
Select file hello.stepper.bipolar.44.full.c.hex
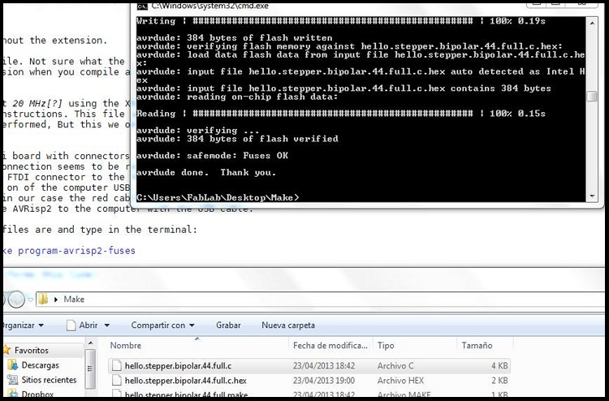pos(309,381)
